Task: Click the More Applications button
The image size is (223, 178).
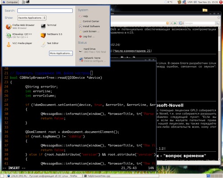Action: pyautogui.click(x=61, y=53)
